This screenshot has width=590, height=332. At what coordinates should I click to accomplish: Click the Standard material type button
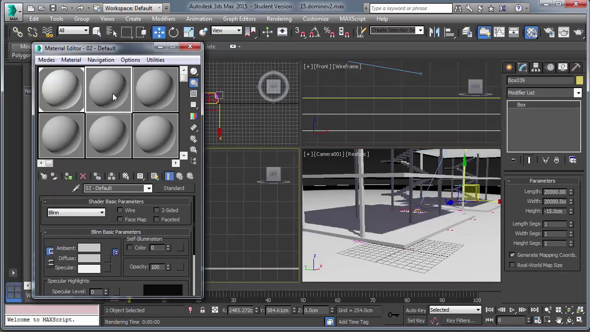(x=174, y=188)
